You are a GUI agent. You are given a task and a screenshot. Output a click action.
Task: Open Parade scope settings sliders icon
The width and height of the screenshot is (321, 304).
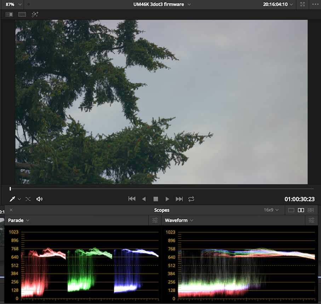155,220
